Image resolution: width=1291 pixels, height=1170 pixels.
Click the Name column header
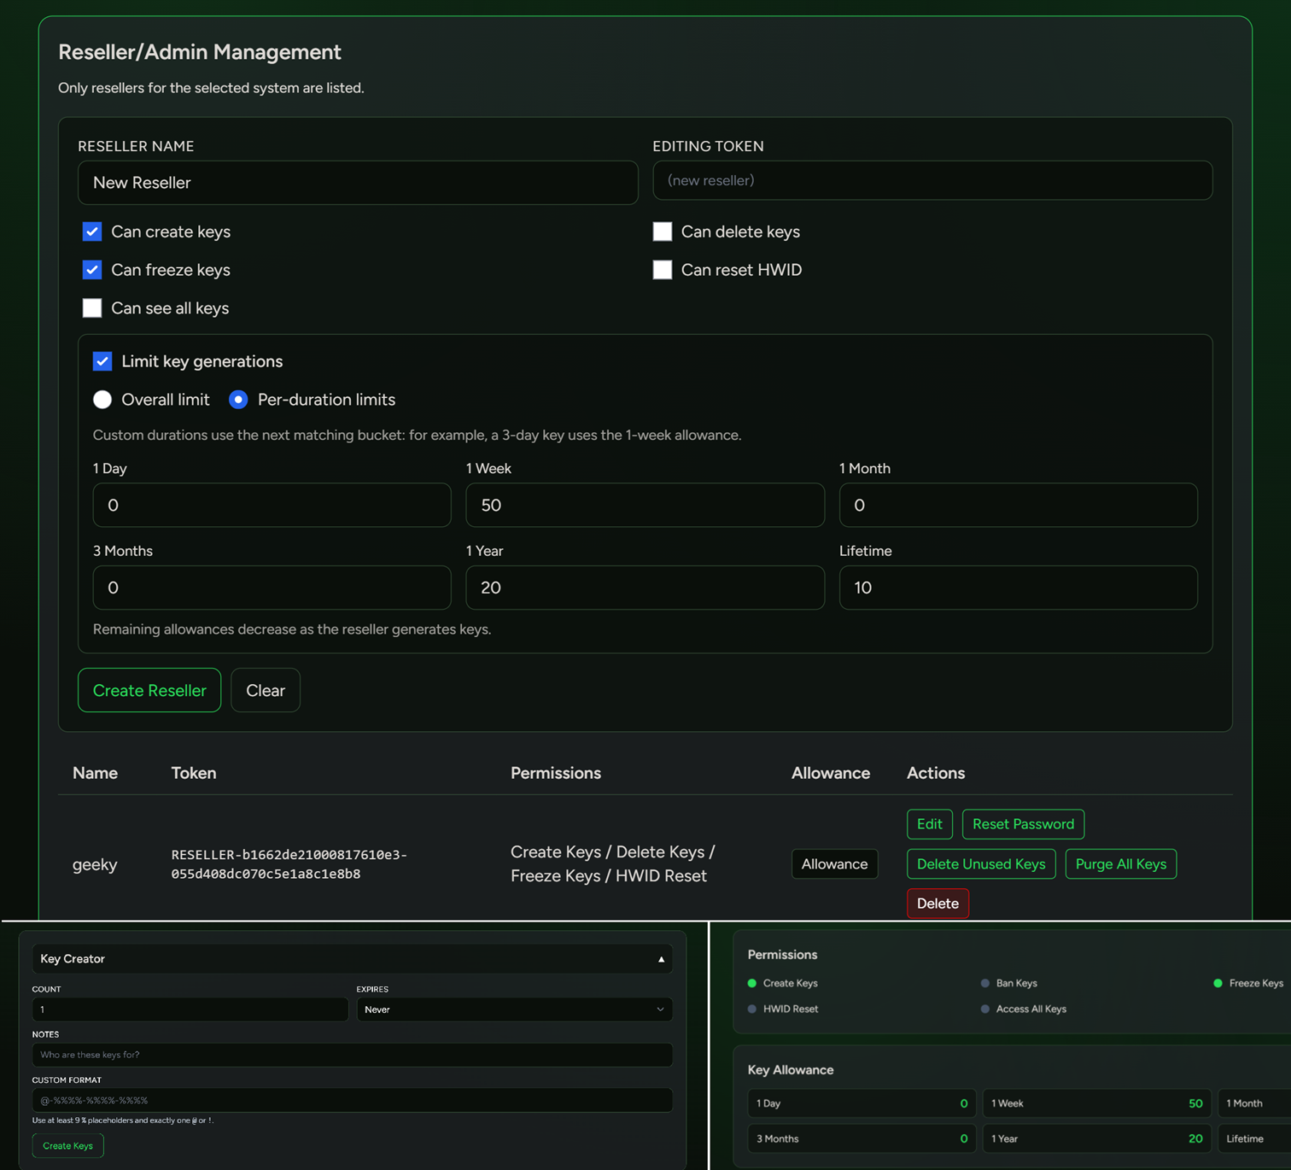[x=95, y=773]
